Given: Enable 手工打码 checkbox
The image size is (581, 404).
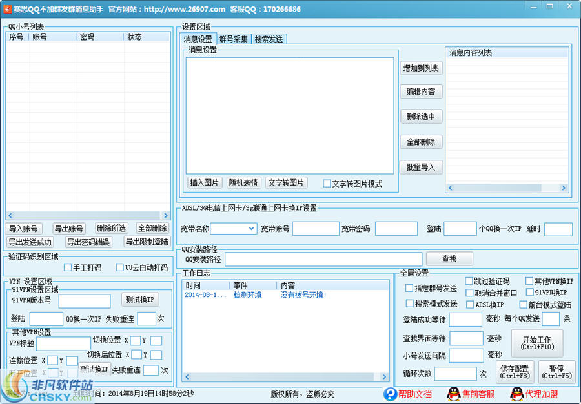Looking at the screenshot, I should pos(67,267).
